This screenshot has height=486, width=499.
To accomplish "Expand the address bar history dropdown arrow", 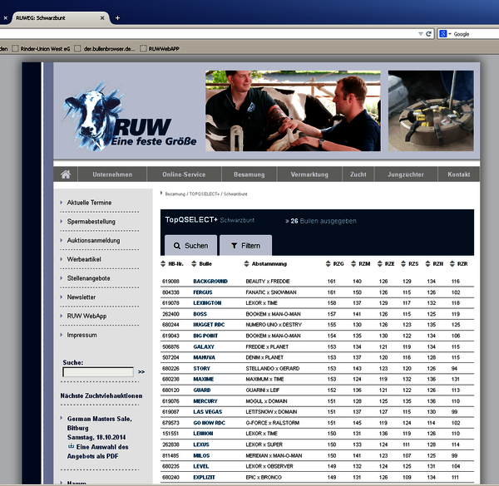I will point(420,34).
